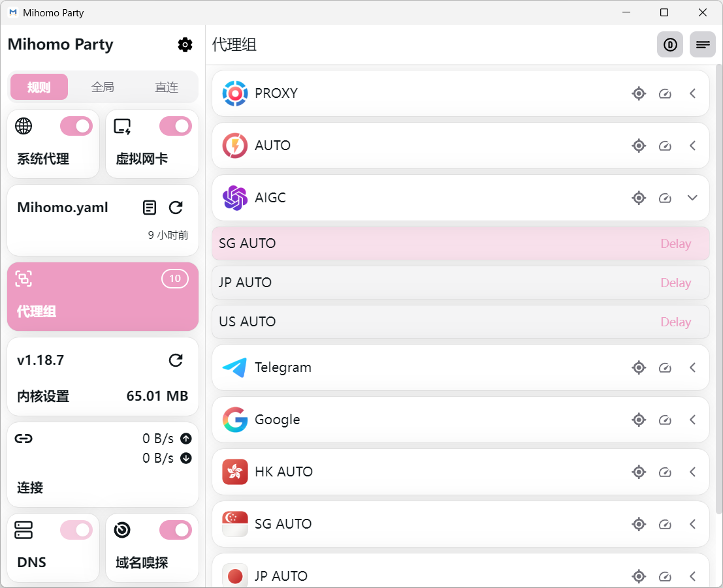723x588 pixels.
Task: Switch to the 全局 global mode tab
Action: coord(103,87)
